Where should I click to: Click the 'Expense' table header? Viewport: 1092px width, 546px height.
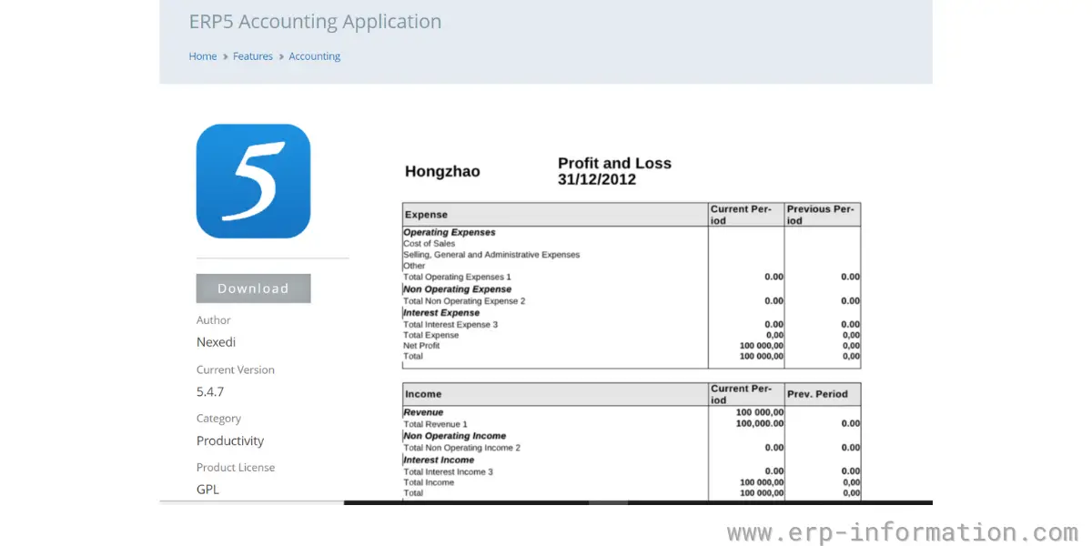[427, 215]
